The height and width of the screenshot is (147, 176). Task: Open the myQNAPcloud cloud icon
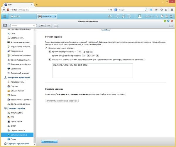click(109, 16)
